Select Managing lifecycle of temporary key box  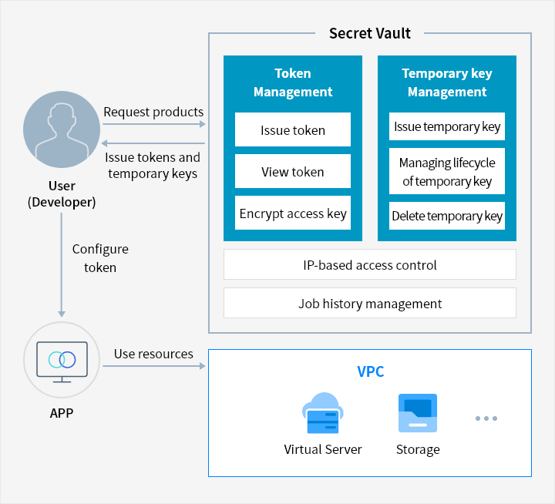click(x=447, y=171)
